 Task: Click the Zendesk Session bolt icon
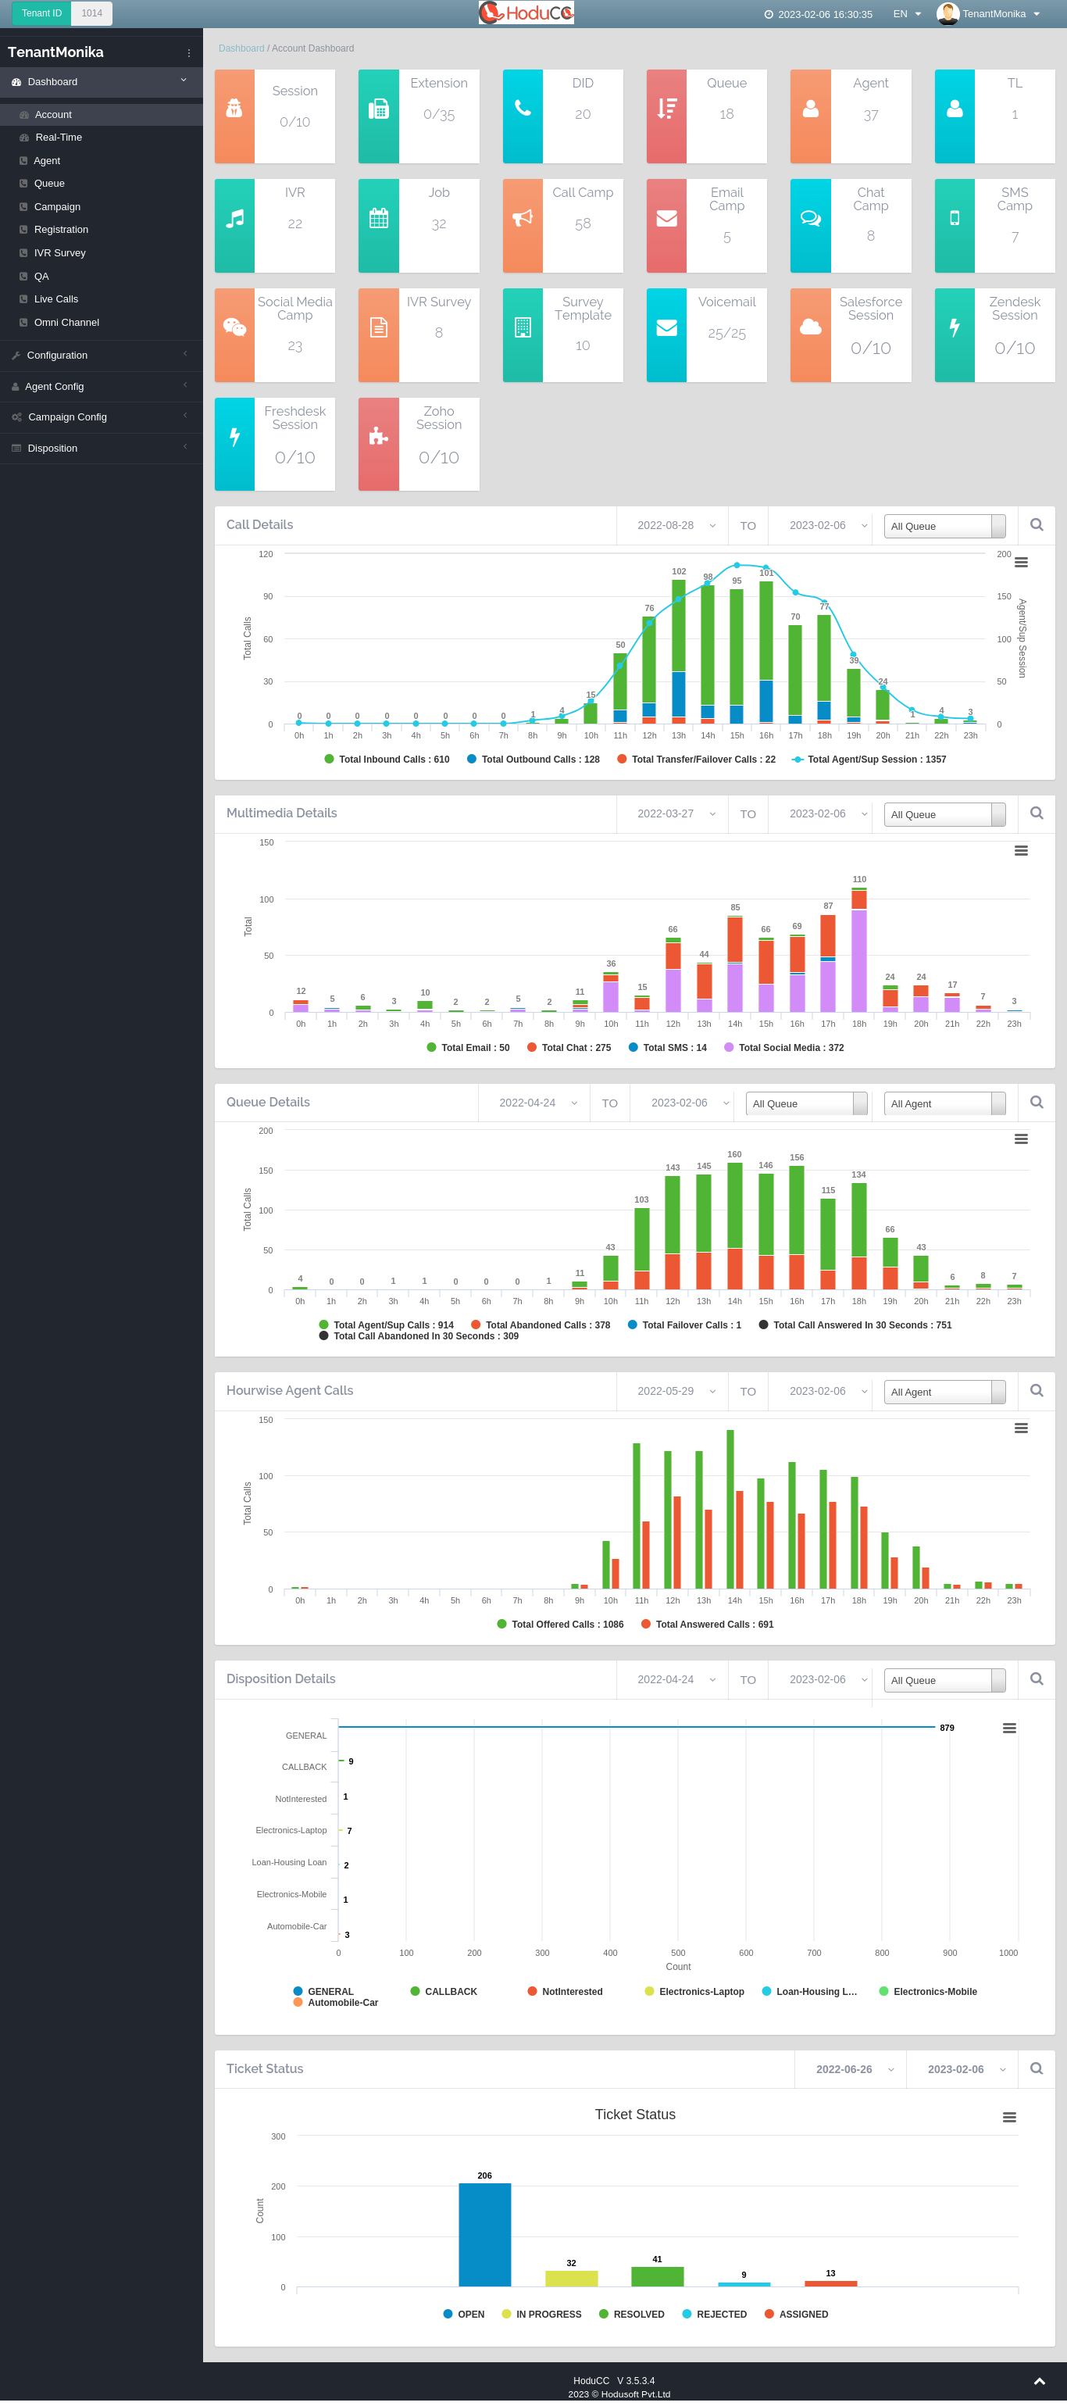[954, 328]
